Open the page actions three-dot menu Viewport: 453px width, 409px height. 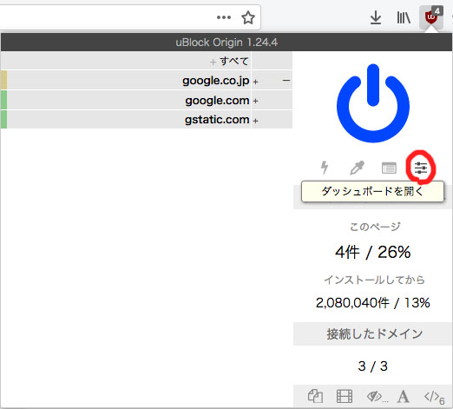(x=224, y=17)
